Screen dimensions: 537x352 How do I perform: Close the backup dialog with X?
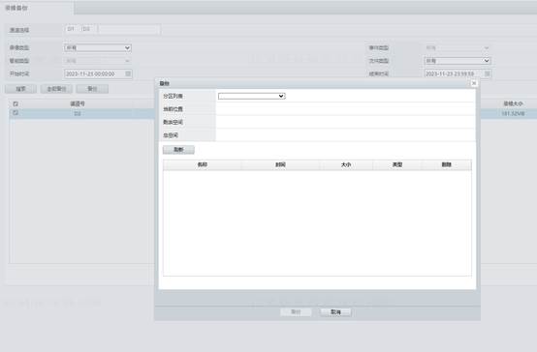pos(474,83)
